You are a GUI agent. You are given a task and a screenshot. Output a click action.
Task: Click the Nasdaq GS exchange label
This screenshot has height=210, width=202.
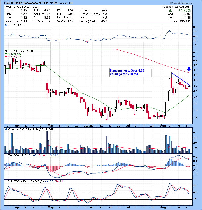click(x=66, y=3)
